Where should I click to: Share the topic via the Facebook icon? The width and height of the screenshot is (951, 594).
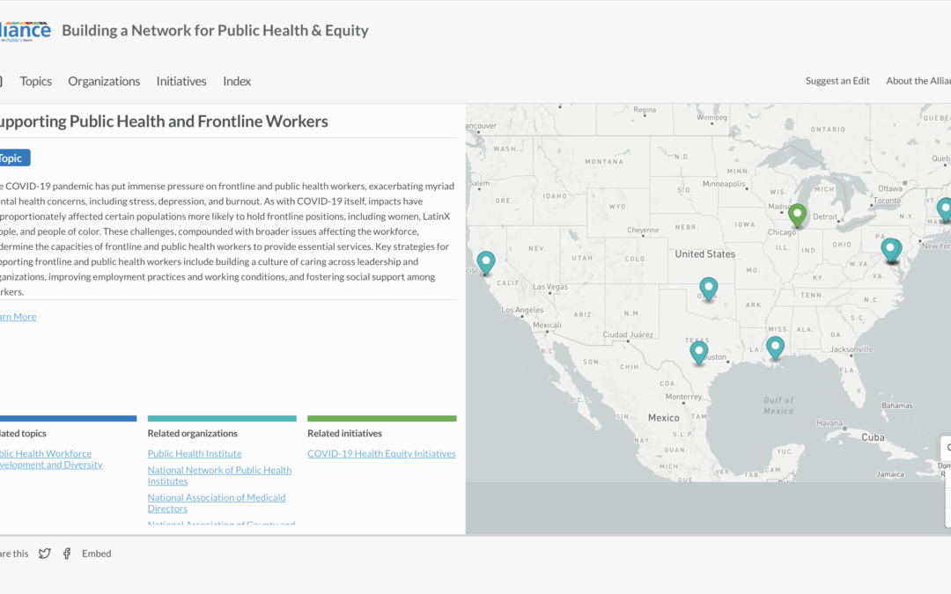click(x=66, y=553)
